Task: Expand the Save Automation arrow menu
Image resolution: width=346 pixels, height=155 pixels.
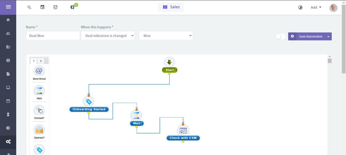Action: pyautogui.click(x=328, y=37)
